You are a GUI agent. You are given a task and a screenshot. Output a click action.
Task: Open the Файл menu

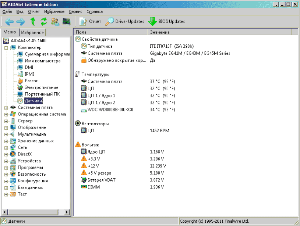(x=7, y=11)
